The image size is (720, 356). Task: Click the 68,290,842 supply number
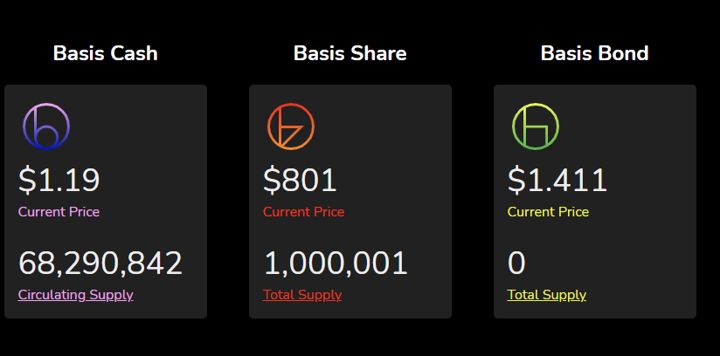100,264
